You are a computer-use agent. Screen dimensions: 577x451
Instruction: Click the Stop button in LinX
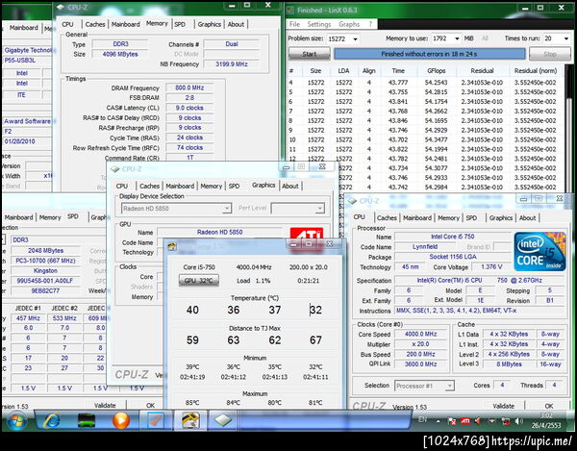tap(550, 54)
